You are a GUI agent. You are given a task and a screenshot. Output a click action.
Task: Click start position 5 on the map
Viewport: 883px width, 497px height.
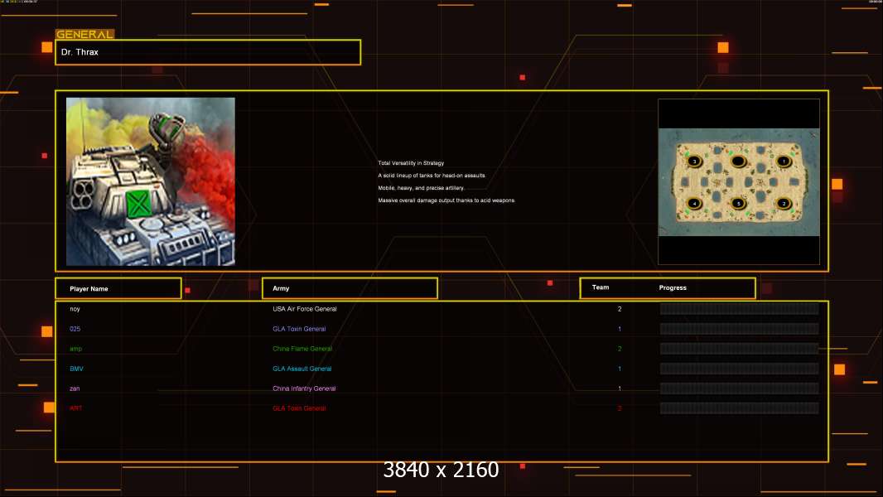click(738, 203)
